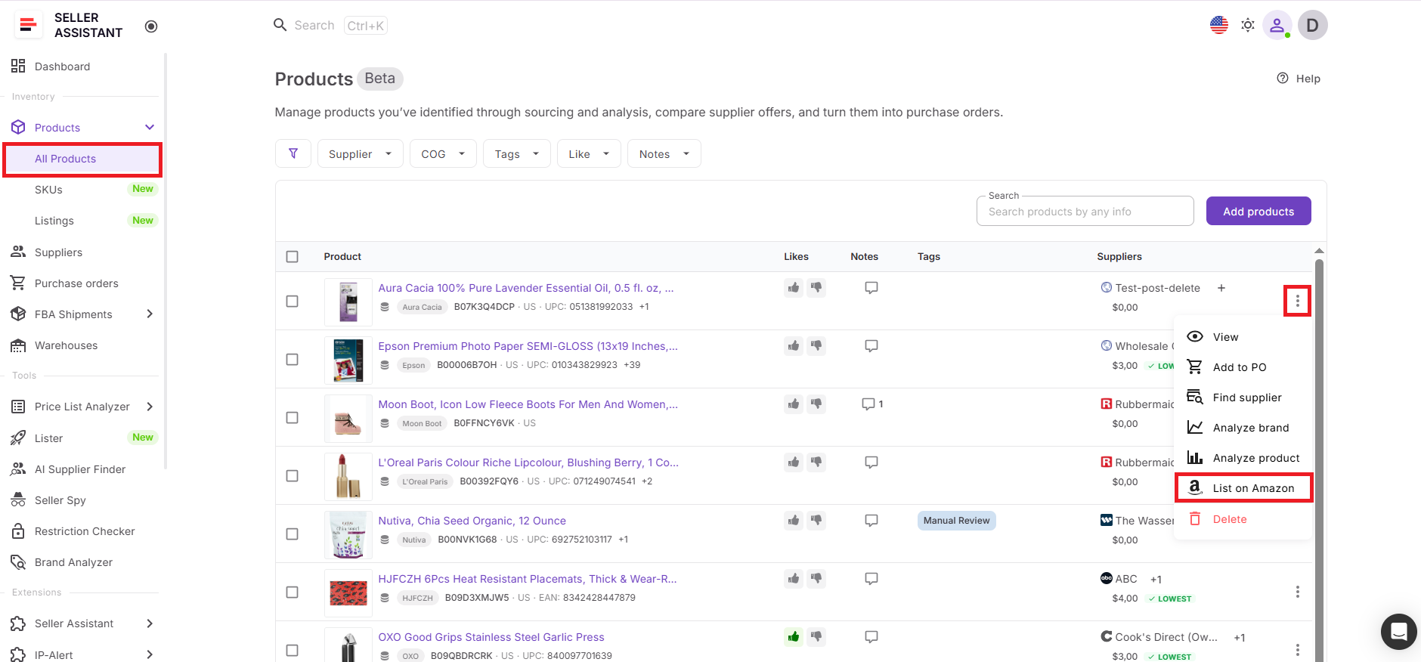This screenshot has height=662, width=1421.
Task: Click the US flag marketplace icon
Action: coord(1219,25)
